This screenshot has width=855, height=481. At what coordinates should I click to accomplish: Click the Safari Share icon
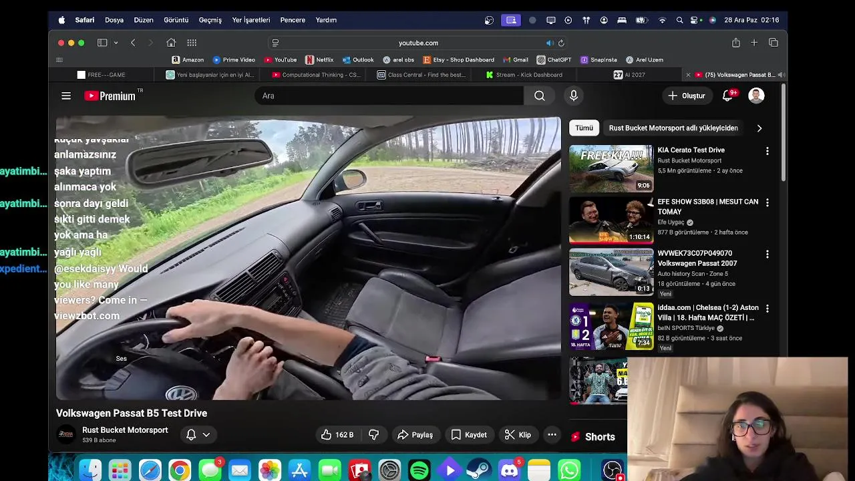click(x=735, y=43)
